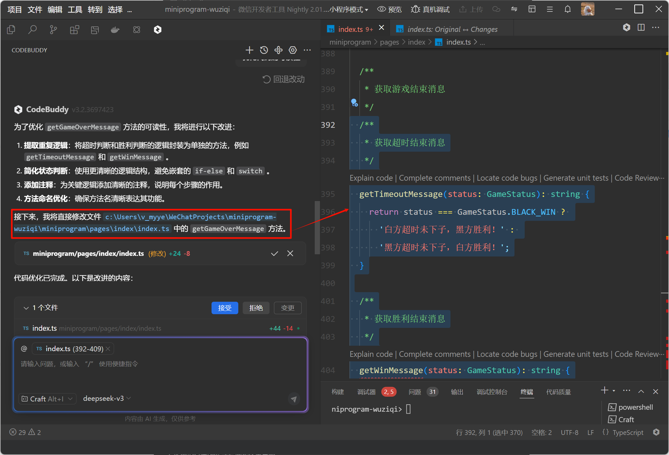Open the search icon in activity bar
This screenshot has height=455, width=669.
pos(32,30)
